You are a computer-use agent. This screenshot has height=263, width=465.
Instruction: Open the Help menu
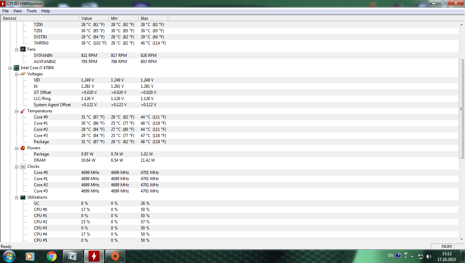pos(45,11)
